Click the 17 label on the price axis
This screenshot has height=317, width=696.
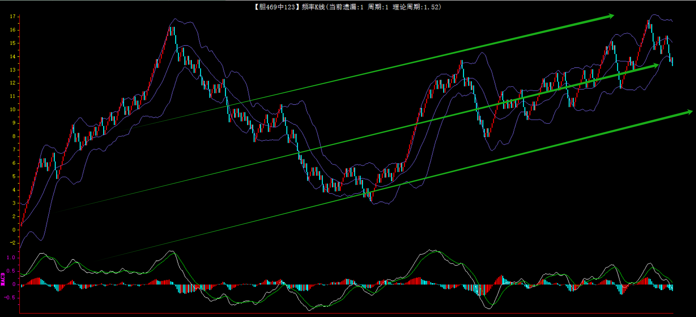click(x=13, y=17)
